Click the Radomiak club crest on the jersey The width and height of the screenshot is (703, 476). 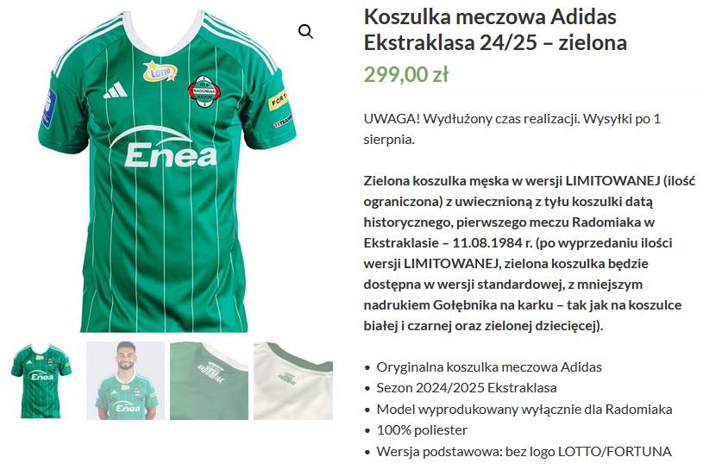pos(204,91)
